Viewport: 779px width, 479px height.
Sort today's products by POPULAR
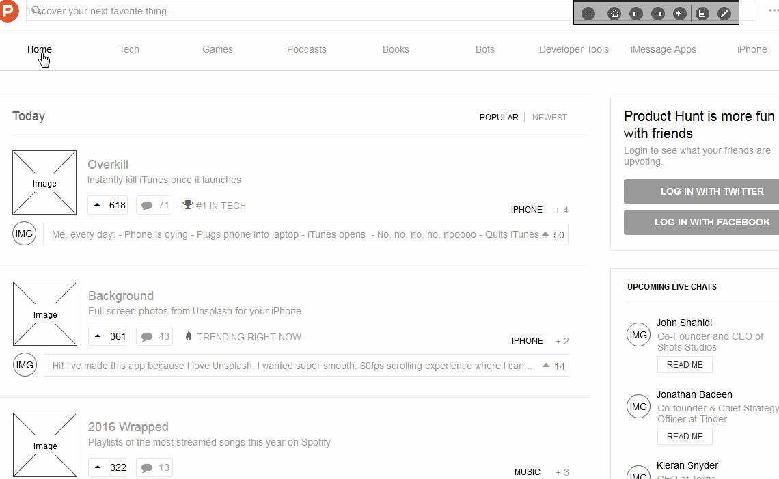[499, 118]
